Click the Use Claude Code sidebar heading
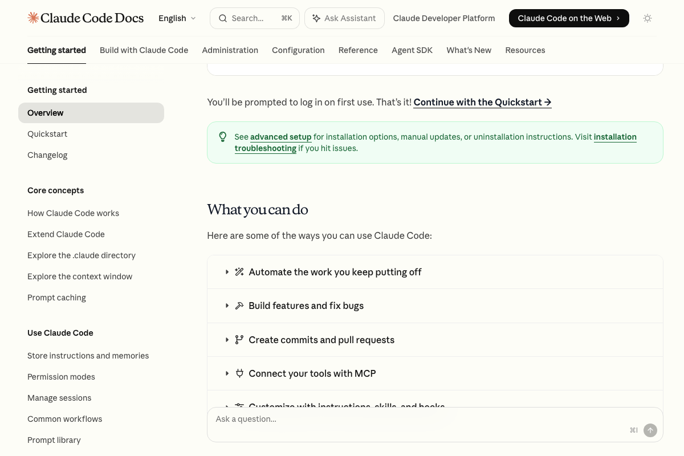Viewport: 684px width, 456px height. point(60,333)
